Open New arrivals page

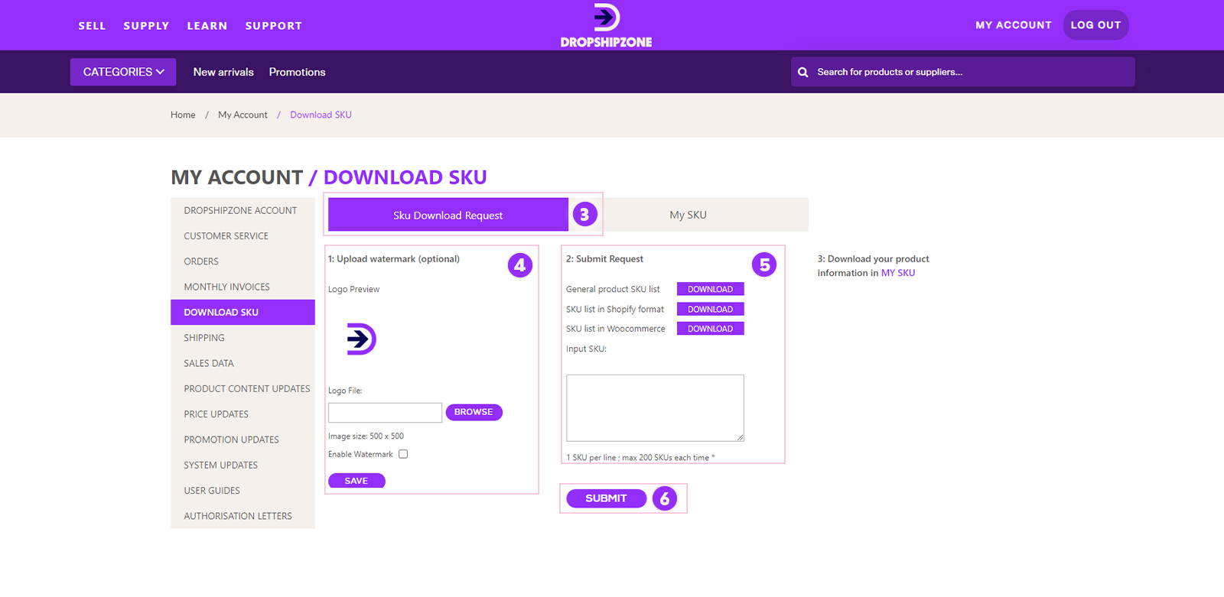[223, 72]
